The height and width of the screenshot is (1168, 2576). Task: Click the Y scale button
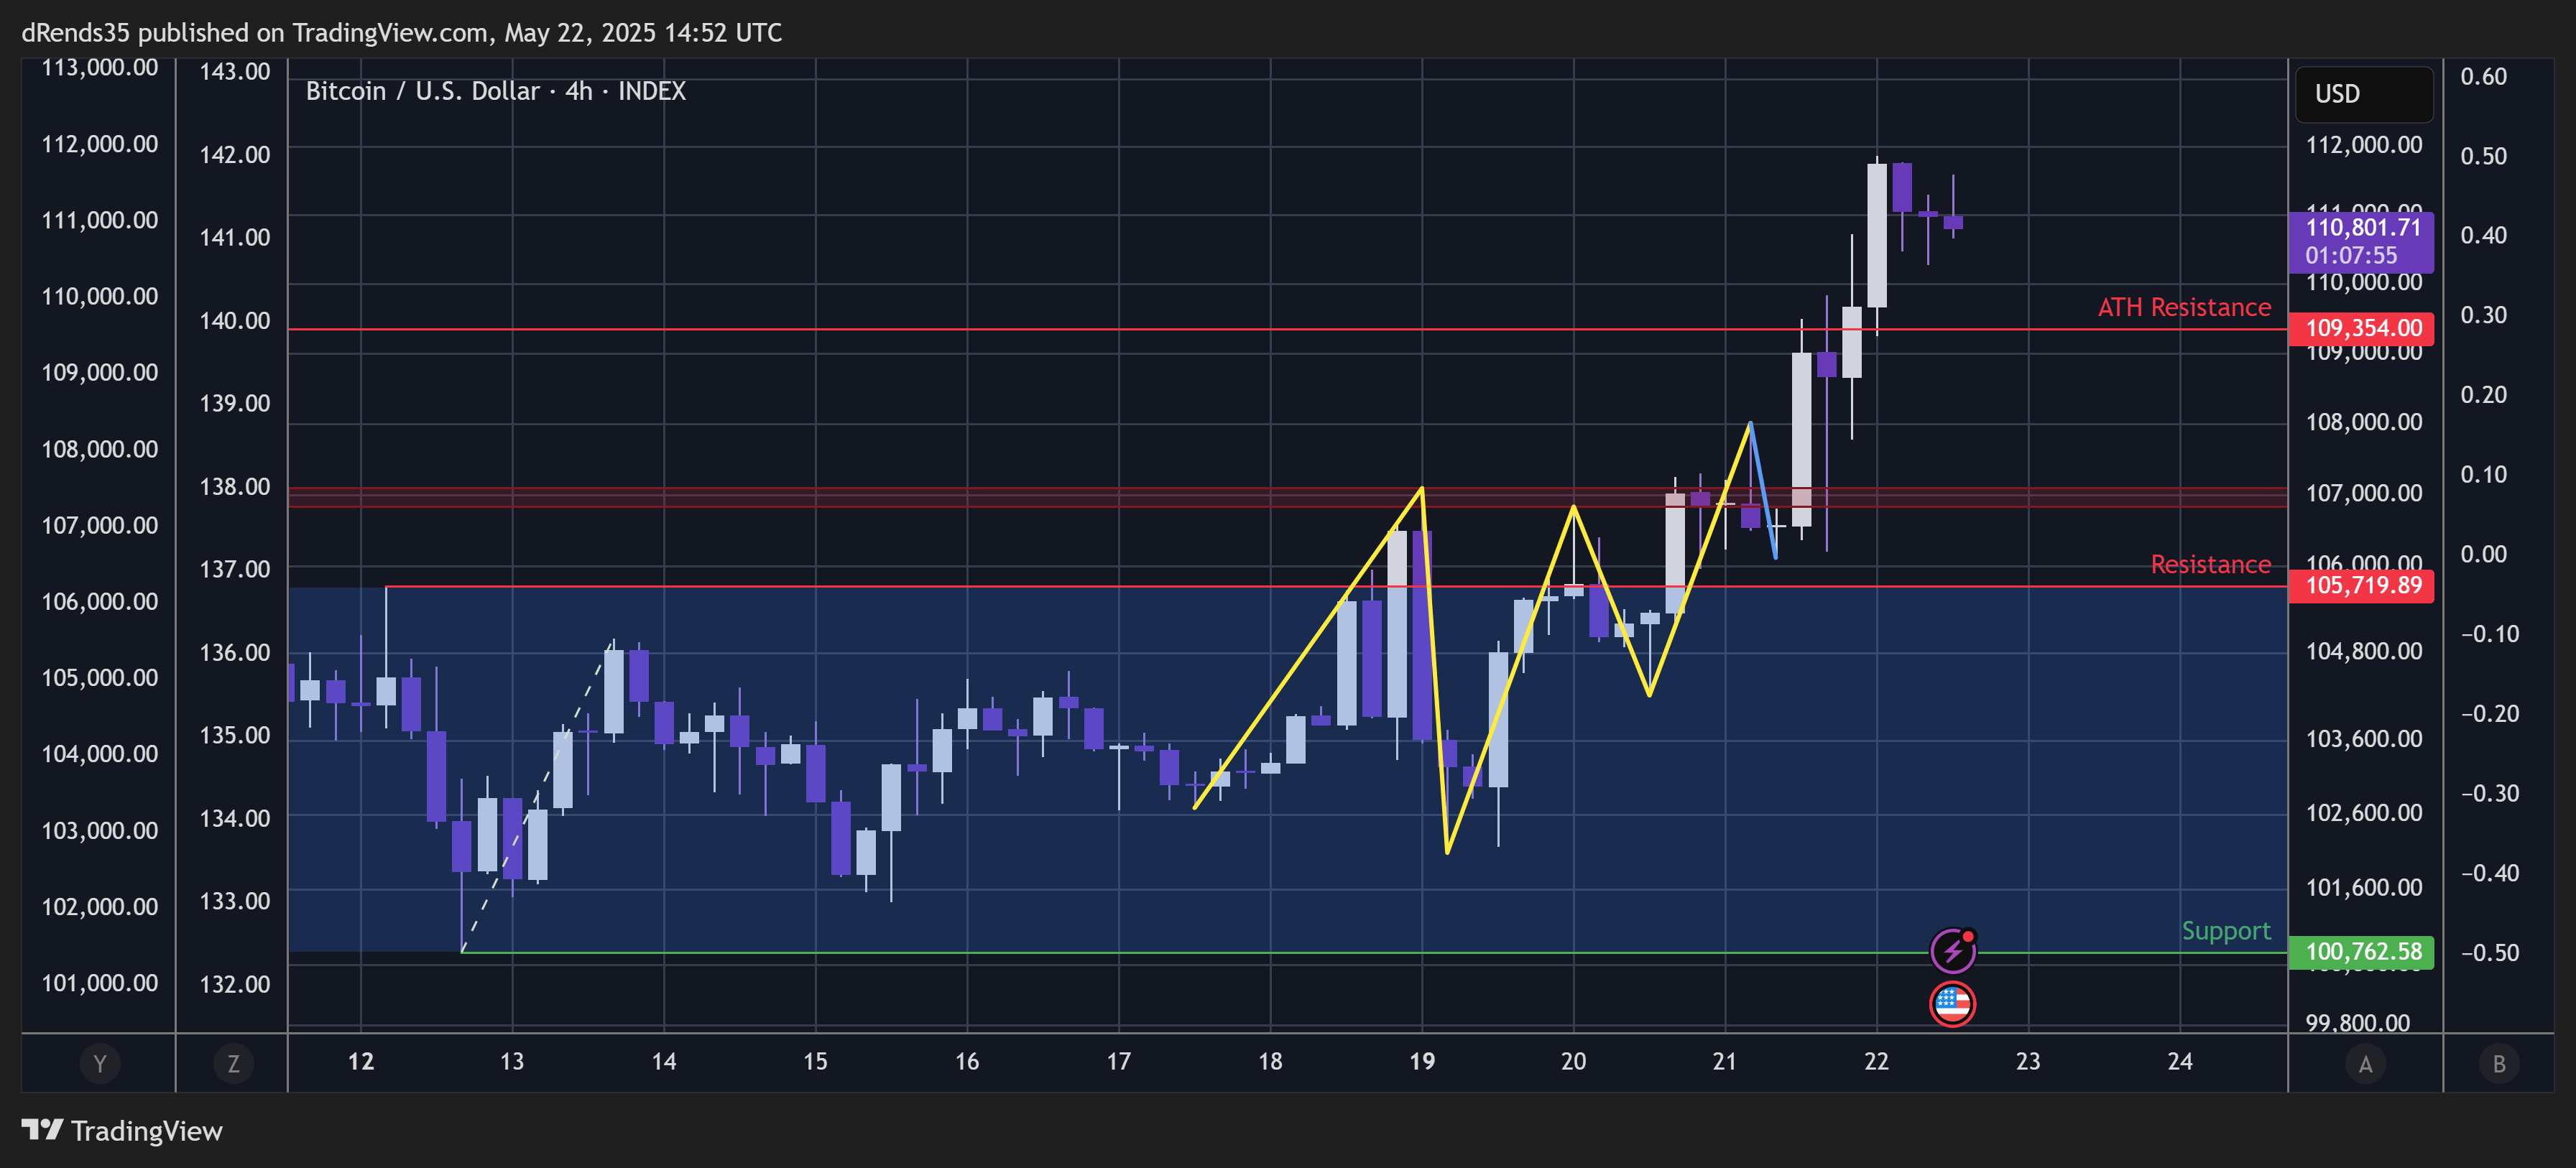(x=99, y=1063)
